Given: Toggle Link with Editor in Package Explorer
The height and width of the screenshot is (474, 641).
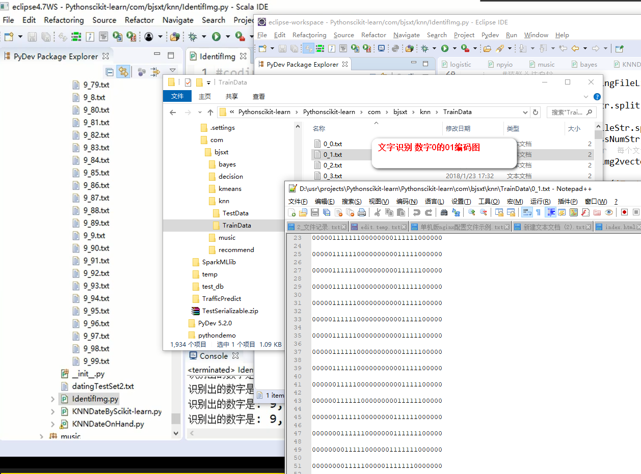Looking at the screenshot, I should pyautogui.click(x=123, y=72).
